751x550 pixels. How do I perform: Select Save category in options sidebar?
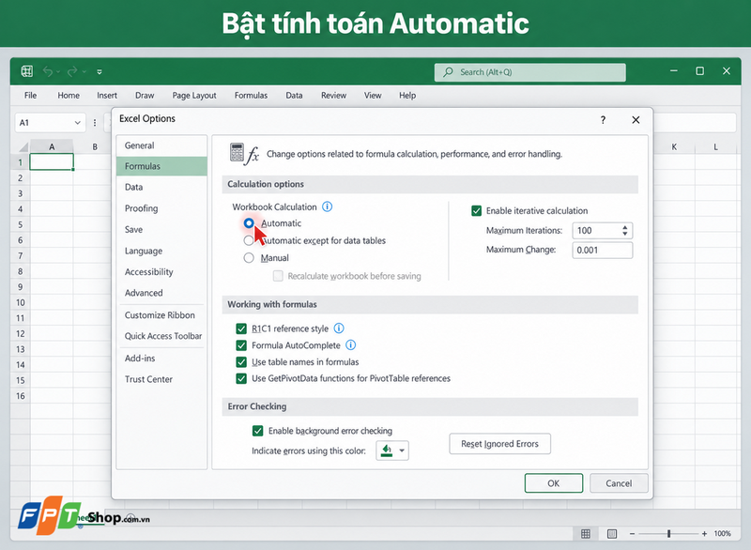[161, 229]
